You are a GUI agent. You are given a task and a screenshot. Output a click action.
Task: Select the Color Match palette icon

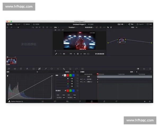[15, 69]
